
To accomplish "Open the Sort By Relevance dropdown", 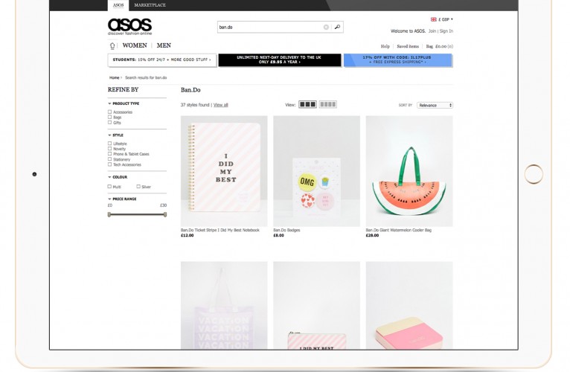I will [435, 105].
